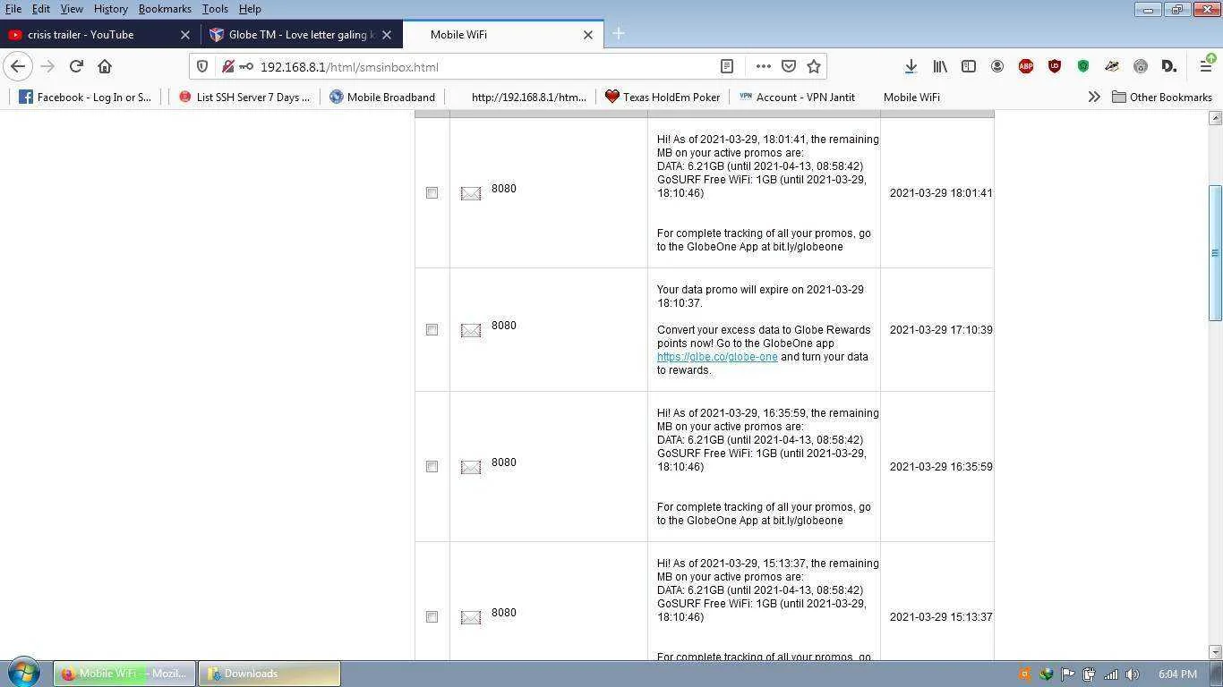Click the scrollbar down arrow
The height and width of the screenshot is (687, 1223).
[1215, 653]
